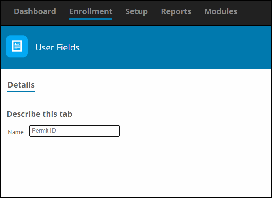The image size is (272, 198).
Task: Open the Modules menu
Action: (x=221, y=11)
